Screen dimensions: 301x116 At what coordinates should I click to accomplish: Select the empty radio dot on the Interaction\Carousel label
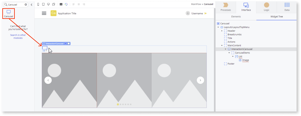[x=68, y=44]
